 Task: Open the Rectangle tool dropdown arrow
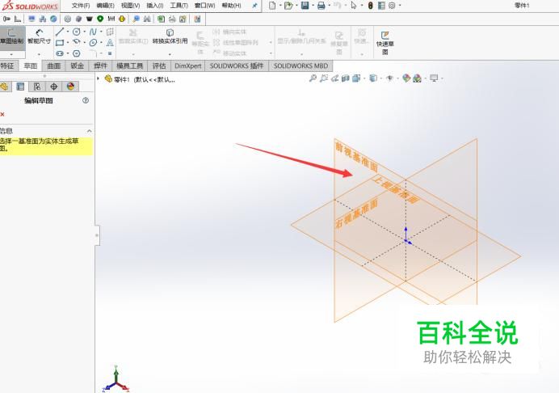point(67,43)
